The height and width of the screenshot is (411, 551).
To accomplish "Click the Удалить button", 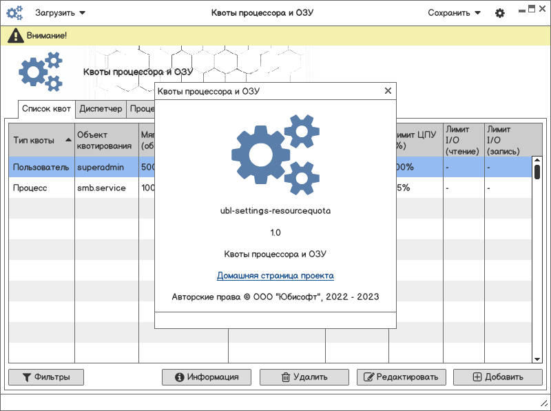I will (304, 377).
